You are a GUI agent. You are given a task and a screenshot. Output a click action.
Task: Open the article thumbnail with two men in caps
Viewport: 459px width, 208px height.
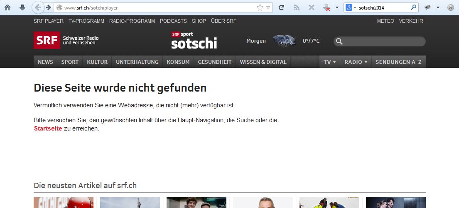click(x=196, y=203)
